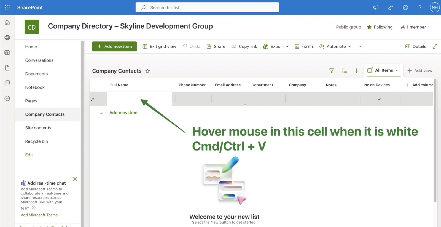Image resolution: width=441 pixels, height=227 pixels.
Task: Open the Export dropdown
Action: pyautogui.click(x=276, y=46)
